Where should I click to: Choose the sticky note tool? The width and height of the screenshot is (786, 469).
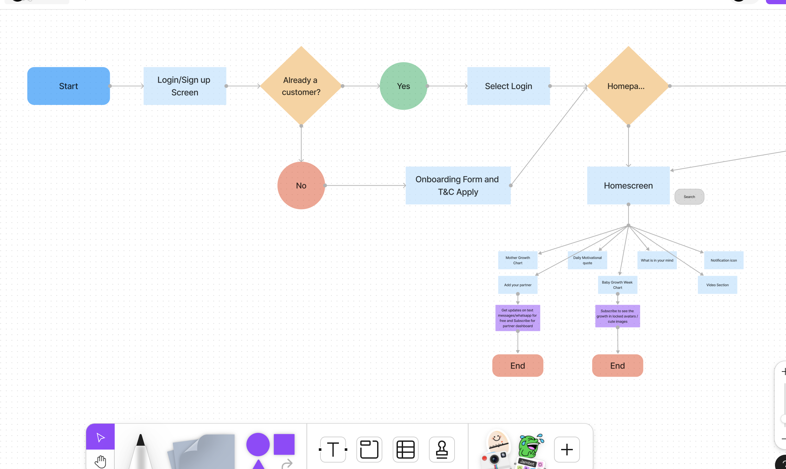click(x=204, y=452)
